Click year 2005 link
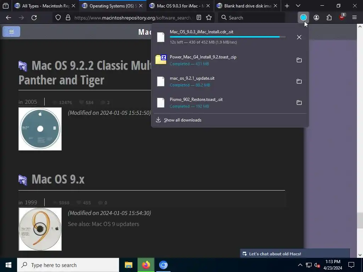363x272 pixels. coord(31,102)
